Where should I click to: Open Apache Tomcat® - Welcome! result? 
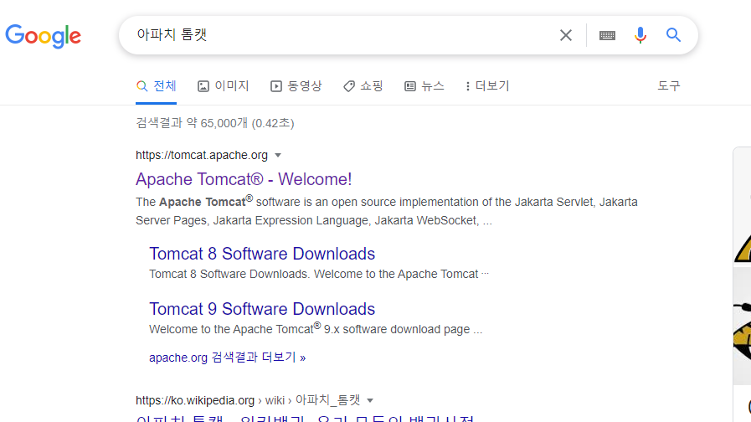pyautogui.click(x=244, y=179)
